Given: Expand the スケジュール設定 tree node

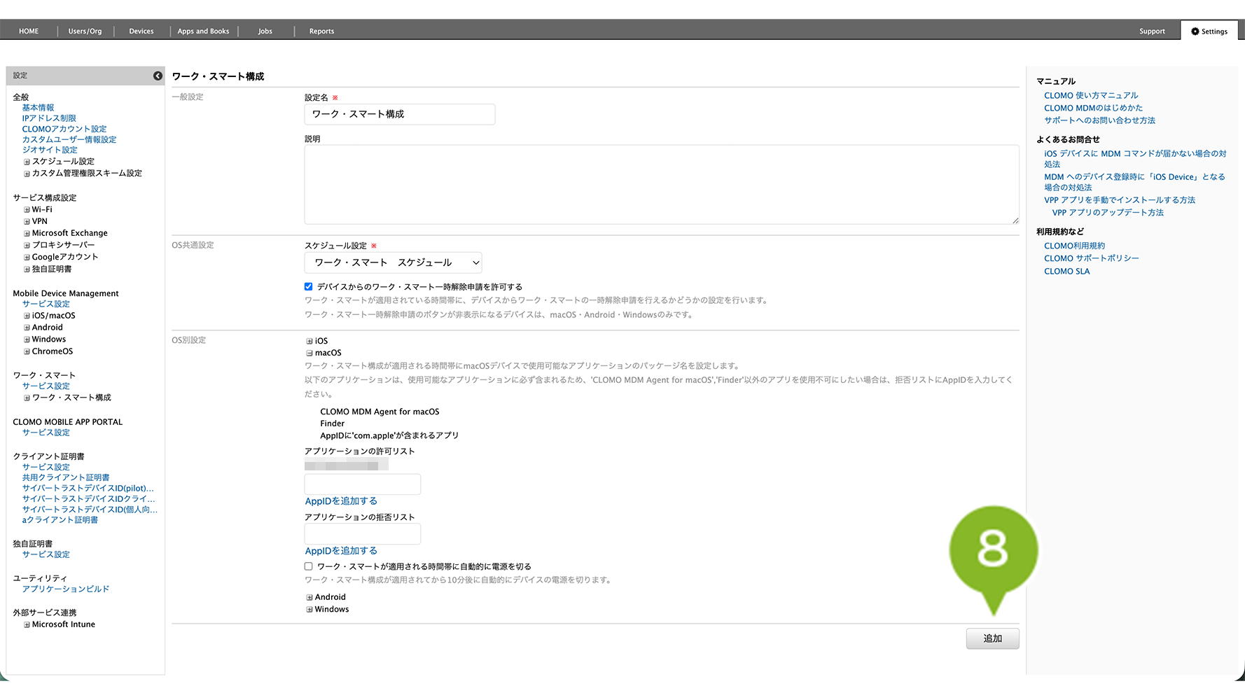Looking at the screenshot, I should point(27,162).
